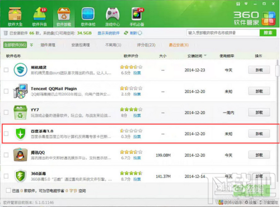Click the Tencent QQMail Plugin app icon

[x=21, y=91]
